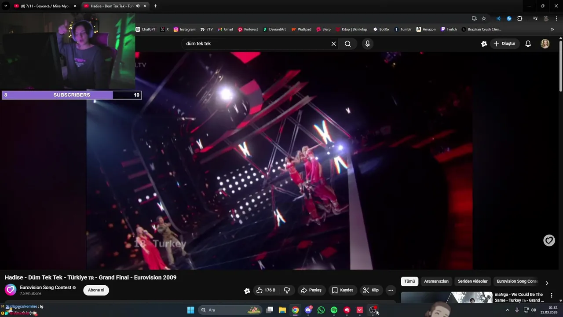This screenshot has height=317, width=563.
Task: Click the sparkle icon beside Oluştur
Action: (x=484, y=44)
